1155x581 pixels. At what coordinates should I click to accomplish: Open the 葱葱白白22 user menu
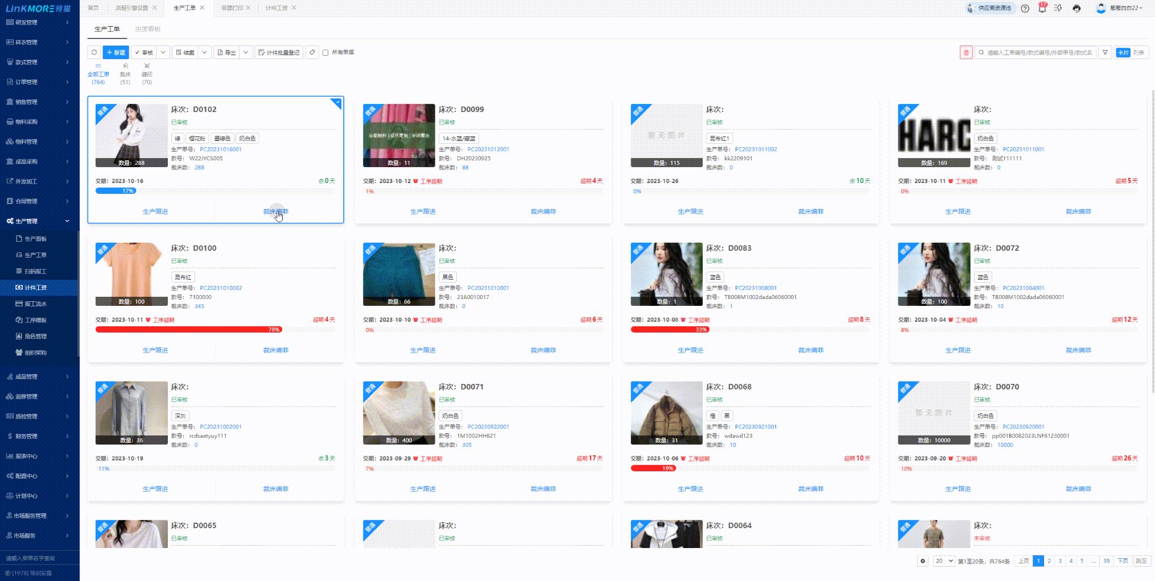[x=1125, y=8]
